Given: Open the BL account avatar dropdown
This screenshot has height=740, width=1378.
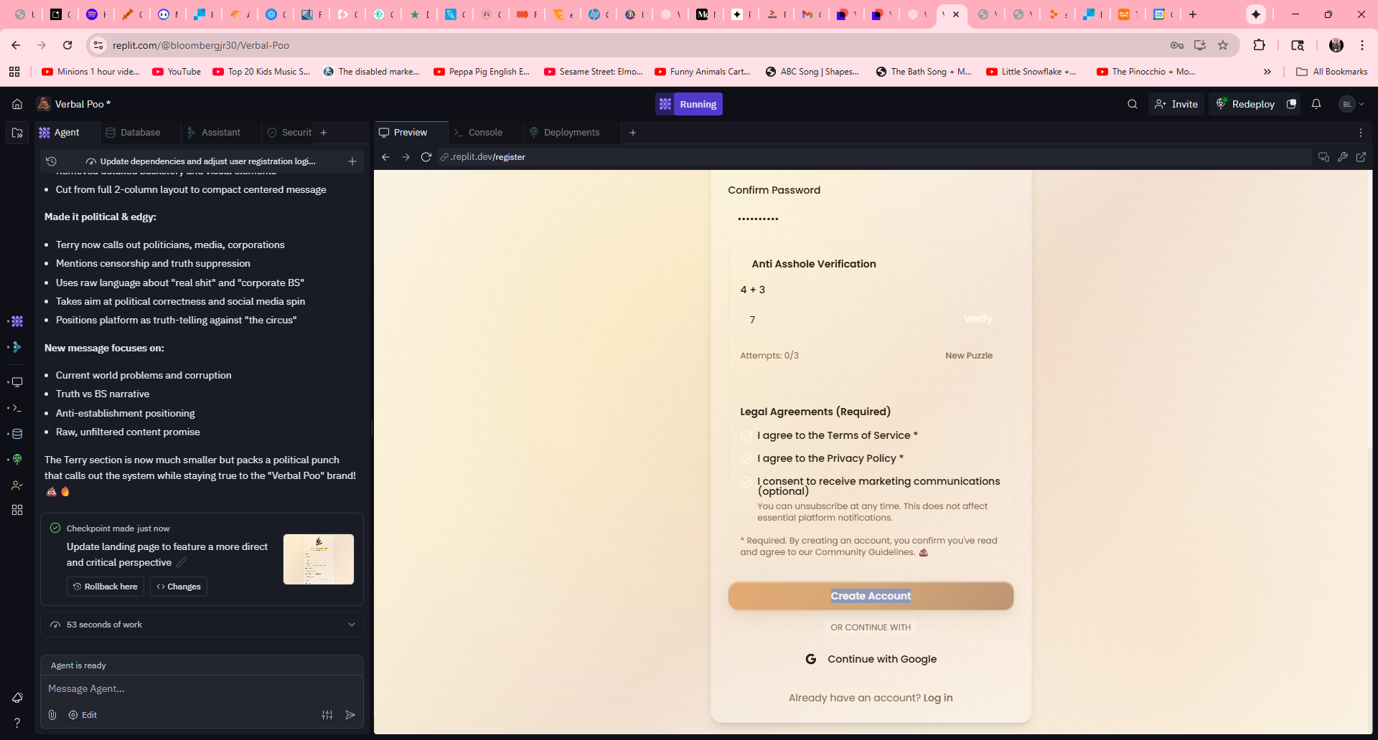Looking at the screenshot, I should coord(1351,104).
